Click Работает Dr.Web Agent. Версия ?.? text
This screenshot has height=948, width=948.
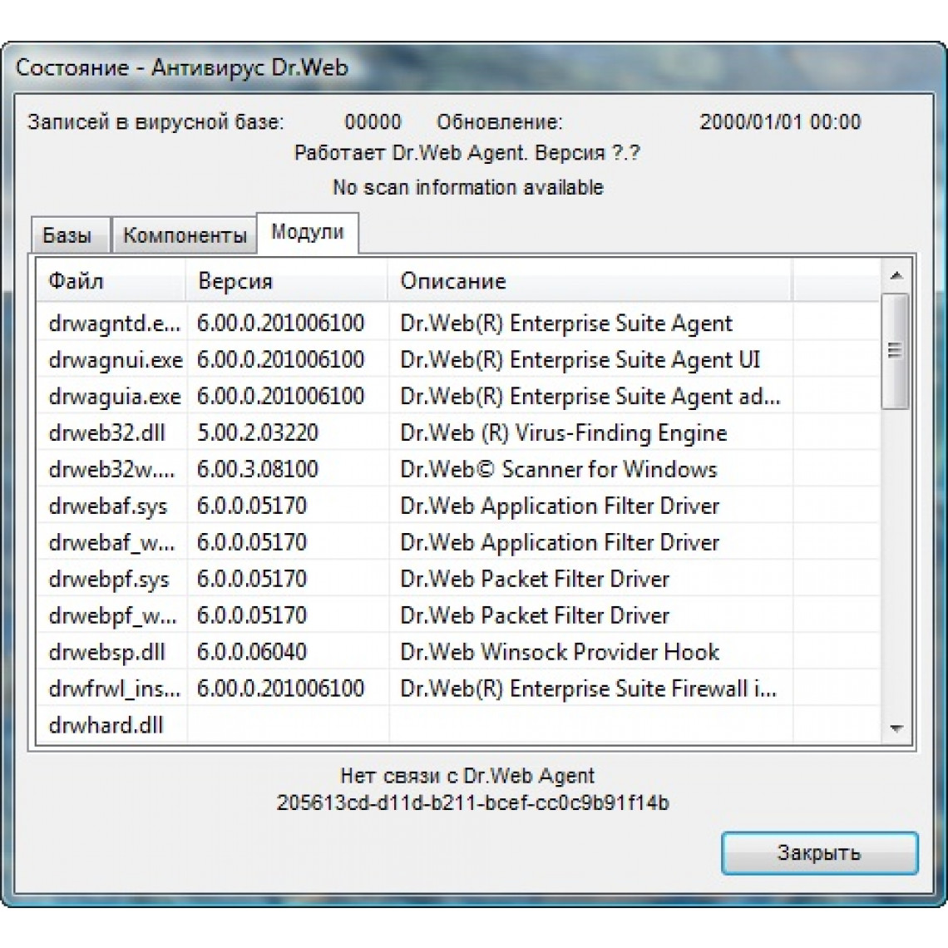click(x=467, y=153)
